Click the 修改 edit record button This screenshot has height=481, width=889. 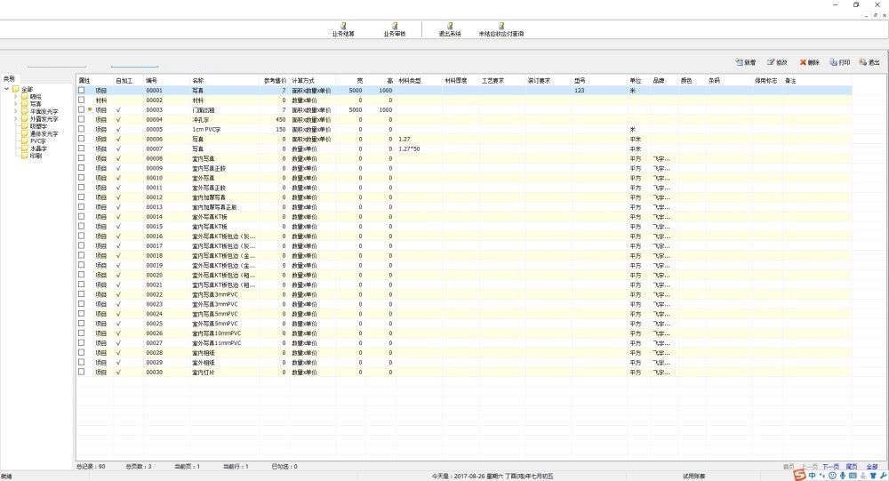point(777,62)
